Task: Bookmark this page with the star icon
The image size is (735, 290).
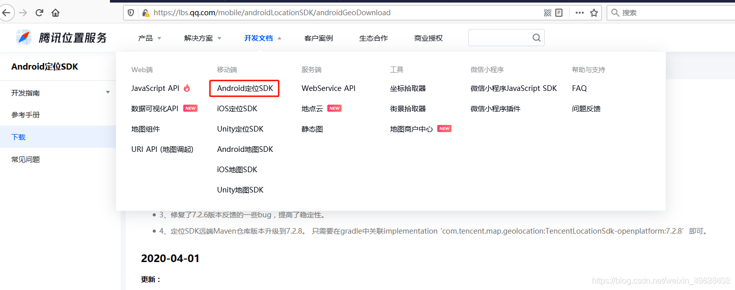Action: [594, 13]
